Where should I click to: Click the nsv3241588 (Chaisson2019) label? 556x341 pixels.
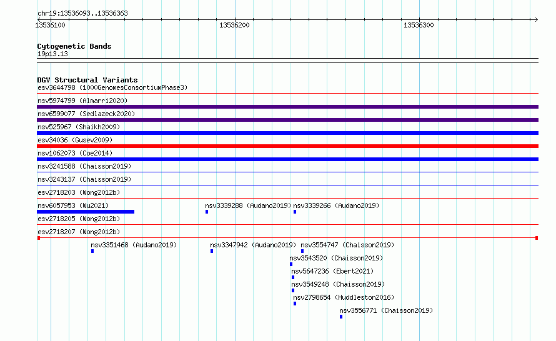84,166
